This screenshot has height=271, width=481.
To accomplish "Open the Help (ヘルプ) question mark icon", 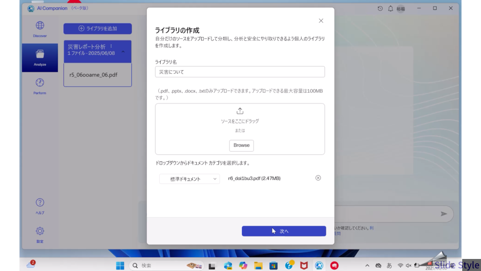I will (40, 203).
